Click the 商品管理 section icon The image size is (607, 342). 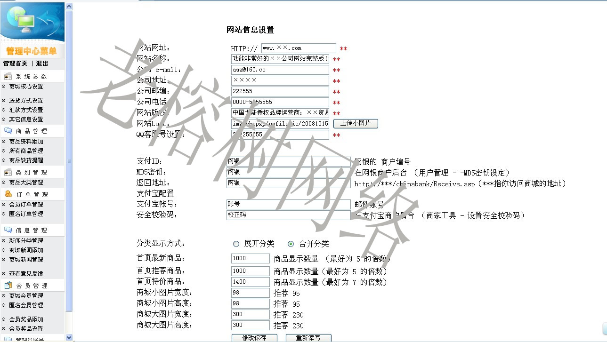(x=8, y=131)
